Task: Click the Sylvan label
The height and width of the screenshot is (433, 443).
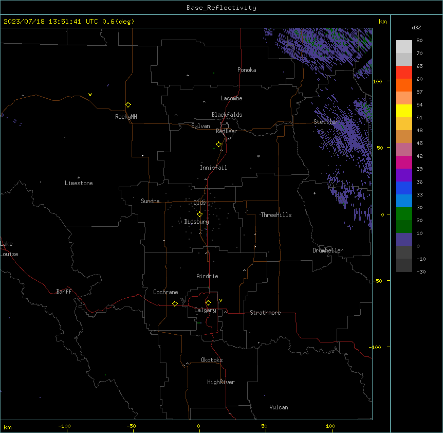Action: 200,126
